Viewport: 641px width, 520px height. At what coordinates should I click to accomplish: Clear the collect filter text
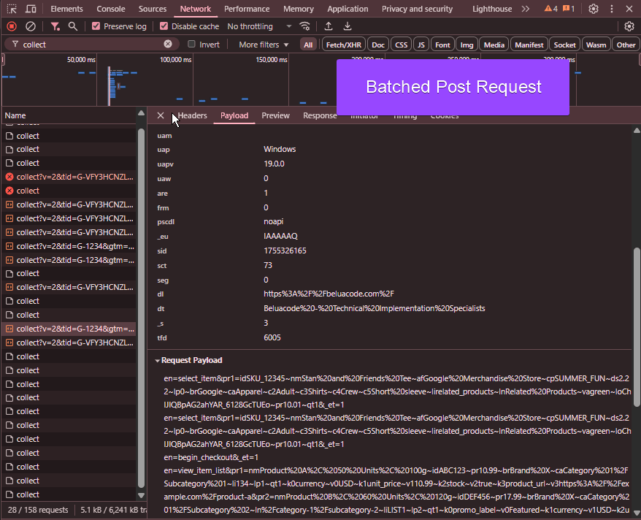click(x=168, y=44)
